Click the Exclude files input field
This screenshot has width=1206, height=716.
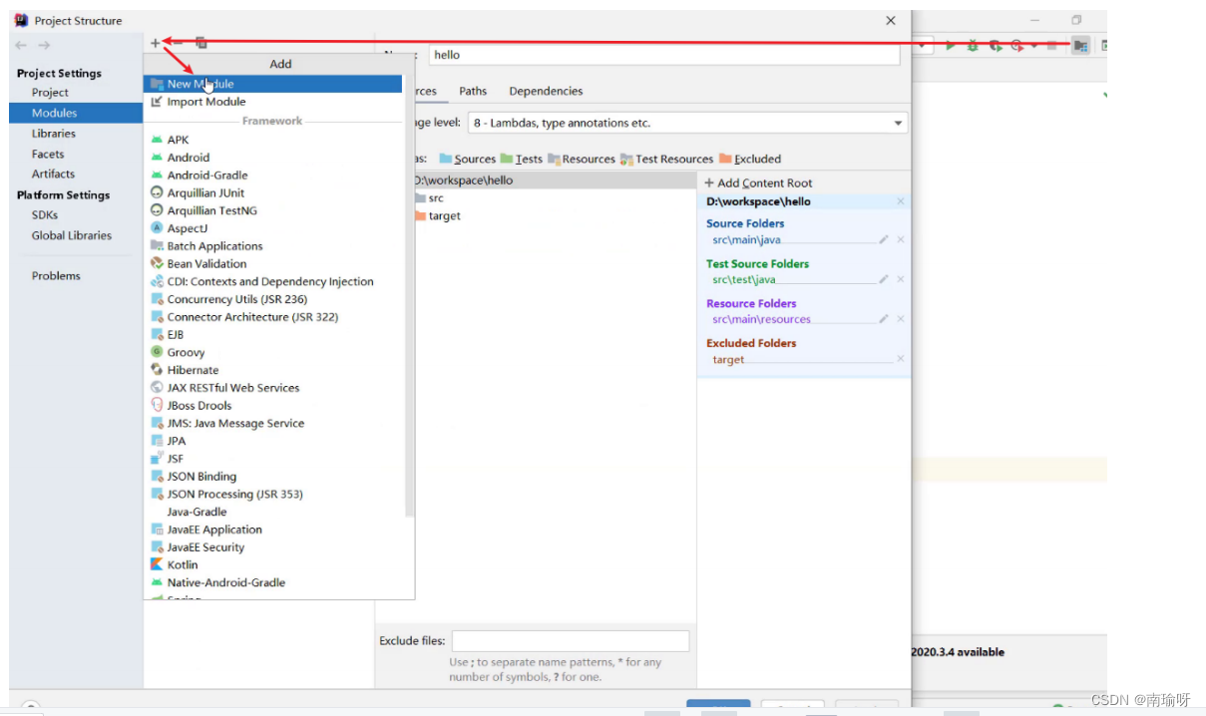click(571, 641)
